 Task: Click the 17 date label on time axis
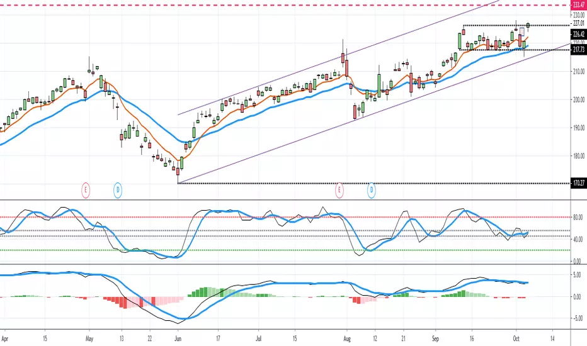[x=219, y=339]
